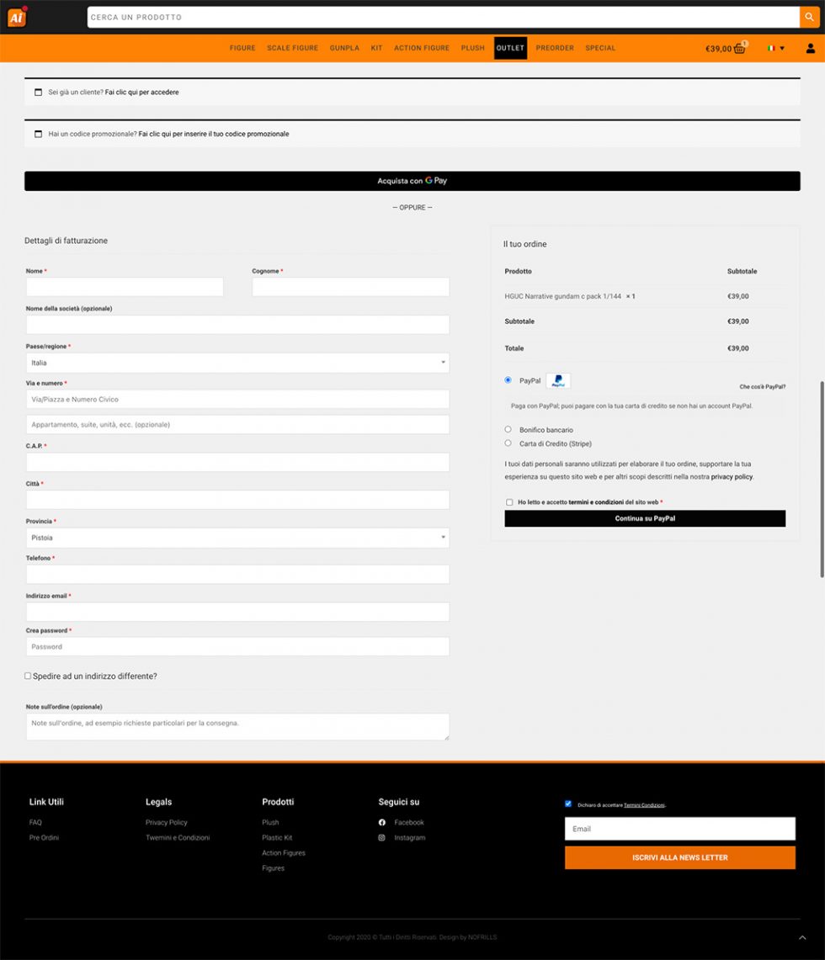Open the user account profile icon
The width and height of the screenshot is (825, 960).
pos(811,49)
